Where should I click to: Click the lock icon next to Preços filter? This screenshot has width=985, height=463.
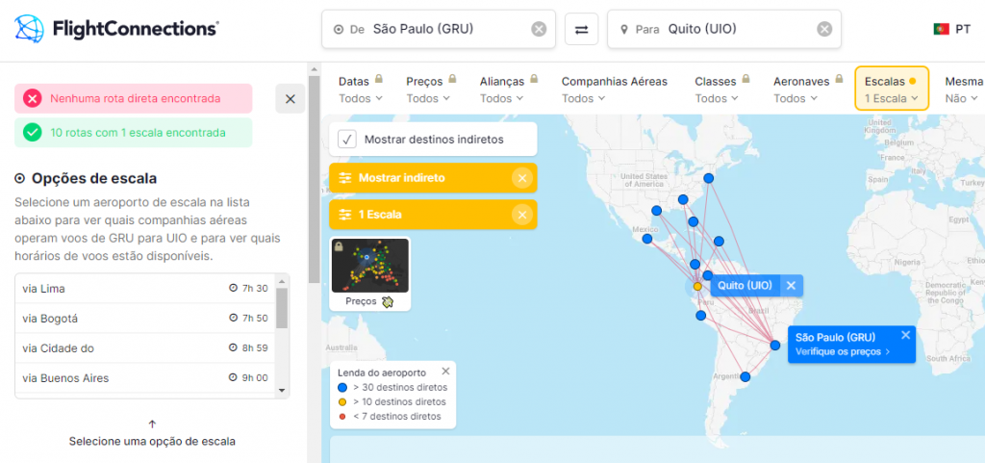452,80
